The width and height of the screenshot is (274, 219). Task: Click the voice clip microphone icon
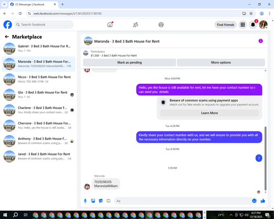click(85, 201)
